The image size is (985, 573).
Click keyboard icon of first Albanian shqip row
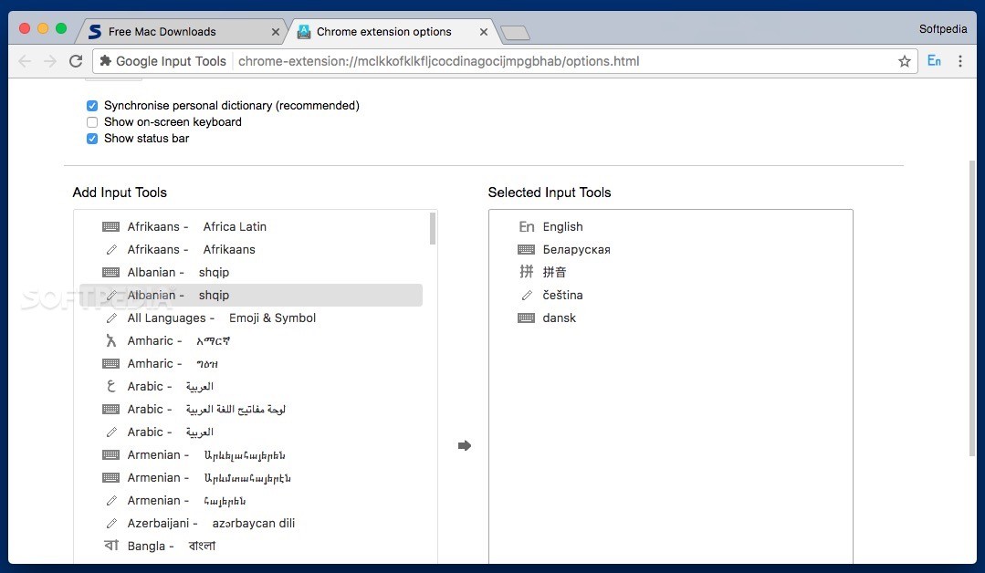[110, 273]
